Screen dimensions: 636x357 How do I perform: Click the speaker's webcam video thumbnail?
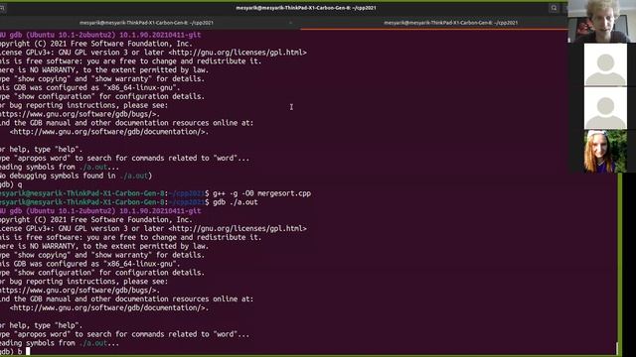[x=601, y=21]
